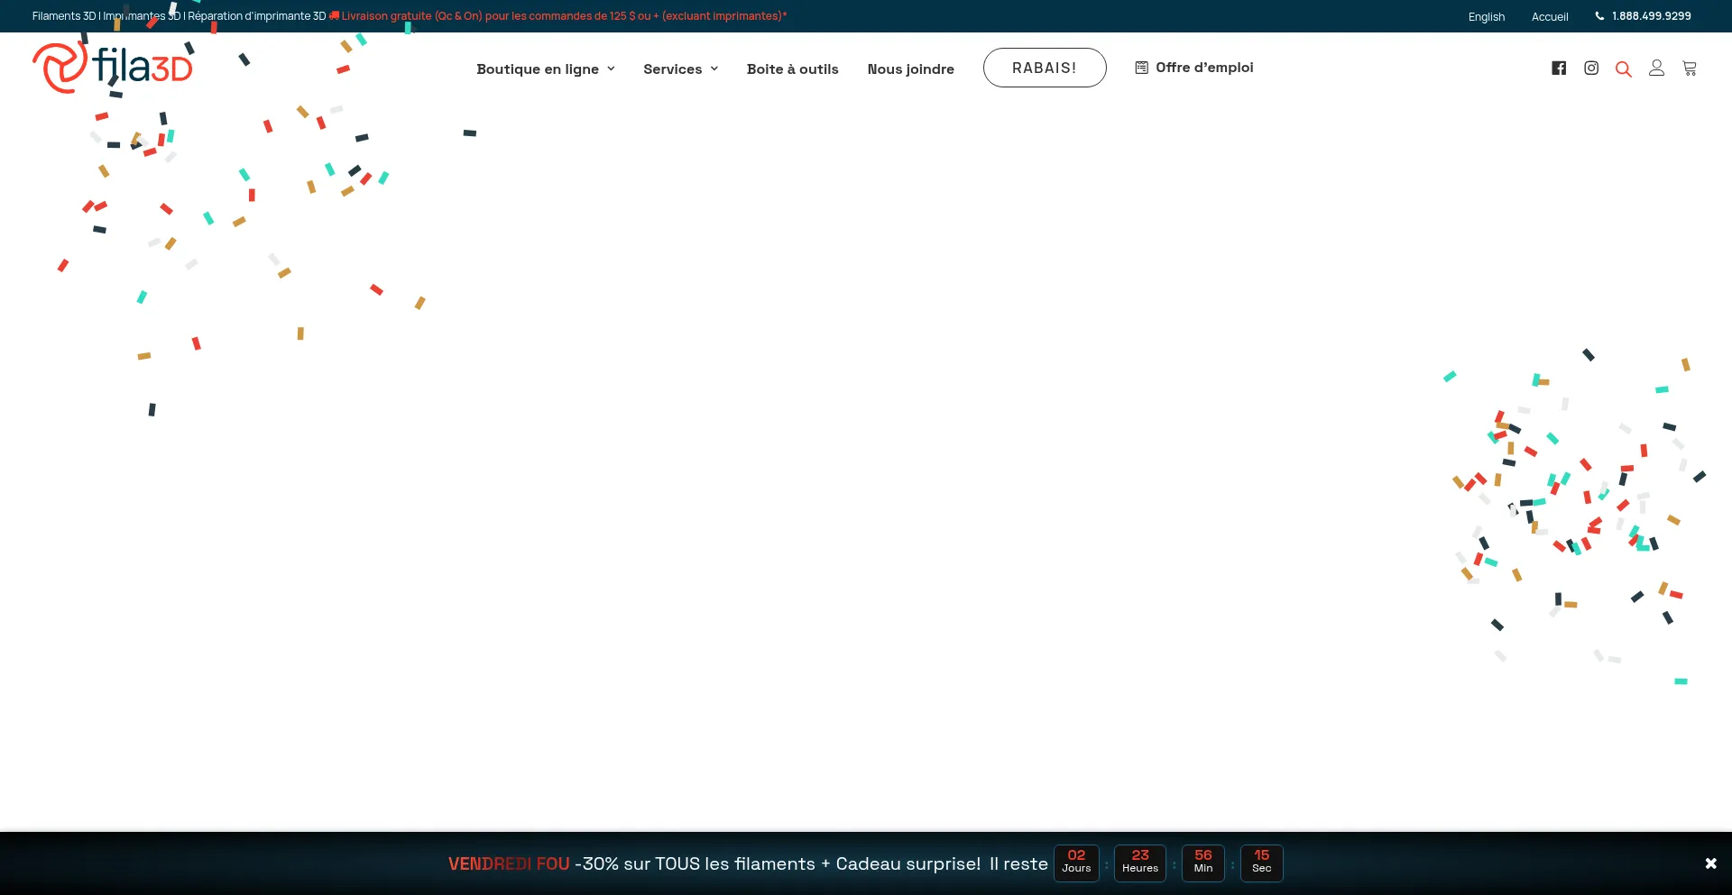
Task: View the shopping cart icon
Action: [1690, 68]
